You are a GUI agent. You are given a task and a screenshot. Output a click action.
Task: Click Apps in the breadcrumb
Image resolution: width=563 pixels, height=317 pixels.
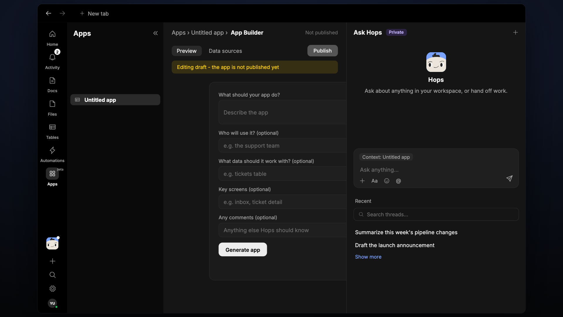click(x=179, y=33)
